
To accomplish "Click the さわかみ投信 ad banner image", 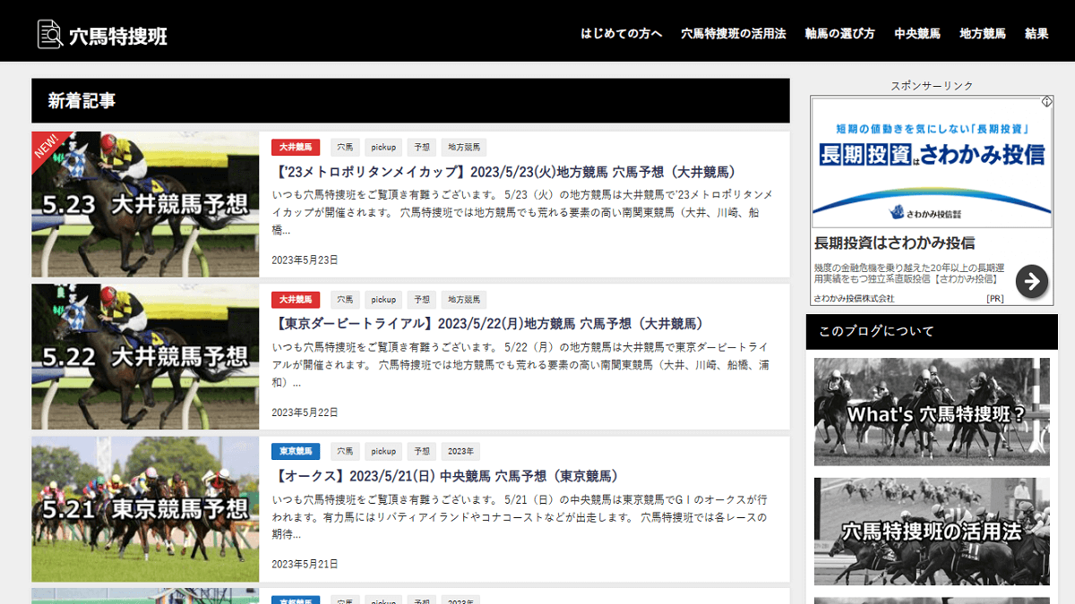I will (932, 162).
